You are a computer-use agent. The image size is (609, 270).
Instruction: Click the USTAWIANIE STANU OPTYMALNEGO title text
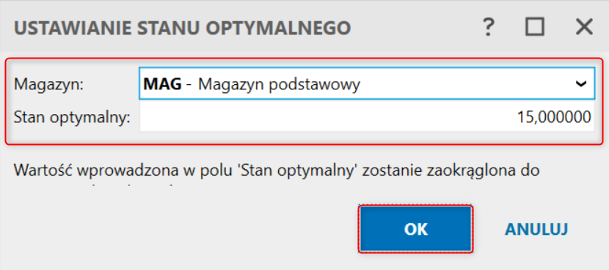(183, 28)
